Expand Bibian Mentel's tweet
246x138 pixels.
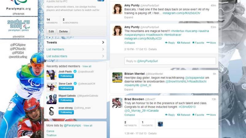[x=129, y=90]
